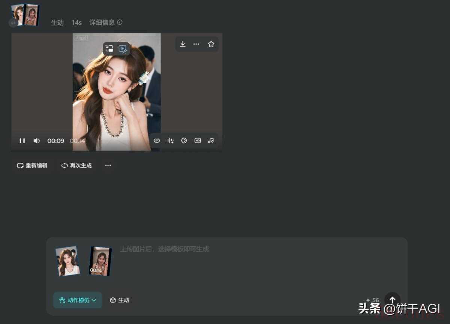The image size is (450, 324).
Task: Expand the 动作模仿 mode dropdown
Action: [x=78, y=300]
